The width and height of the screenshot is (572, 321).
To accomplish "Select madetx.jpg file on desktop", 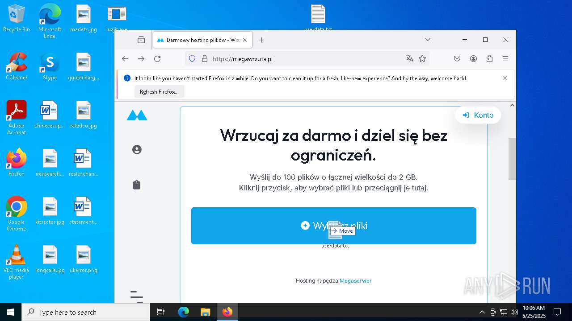I will pos(84,18).
